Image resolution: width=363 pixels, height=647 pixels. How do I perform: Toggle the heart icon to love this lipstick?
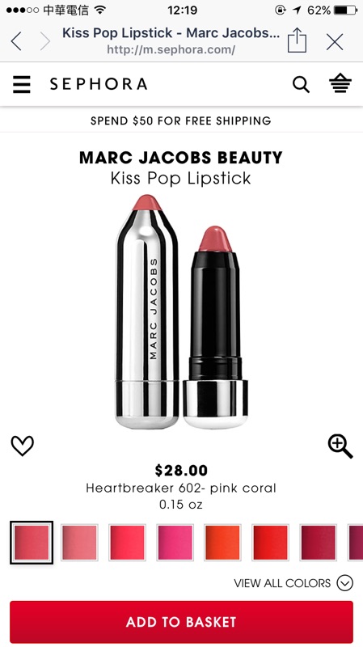click(x=23, y=446)
